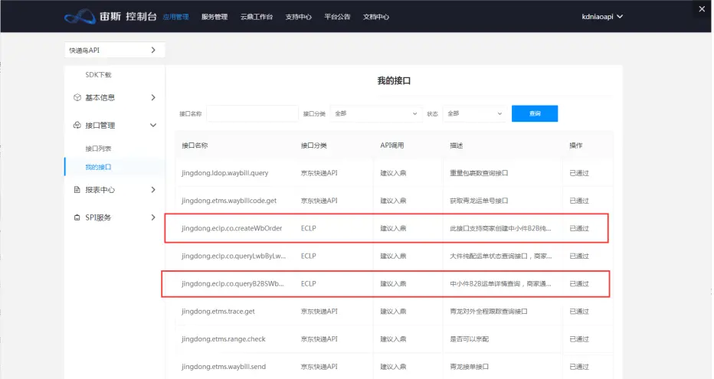Expand the 基本信息 menu chevron
This screenshot has height=379, width=714.
coord(153,97)
